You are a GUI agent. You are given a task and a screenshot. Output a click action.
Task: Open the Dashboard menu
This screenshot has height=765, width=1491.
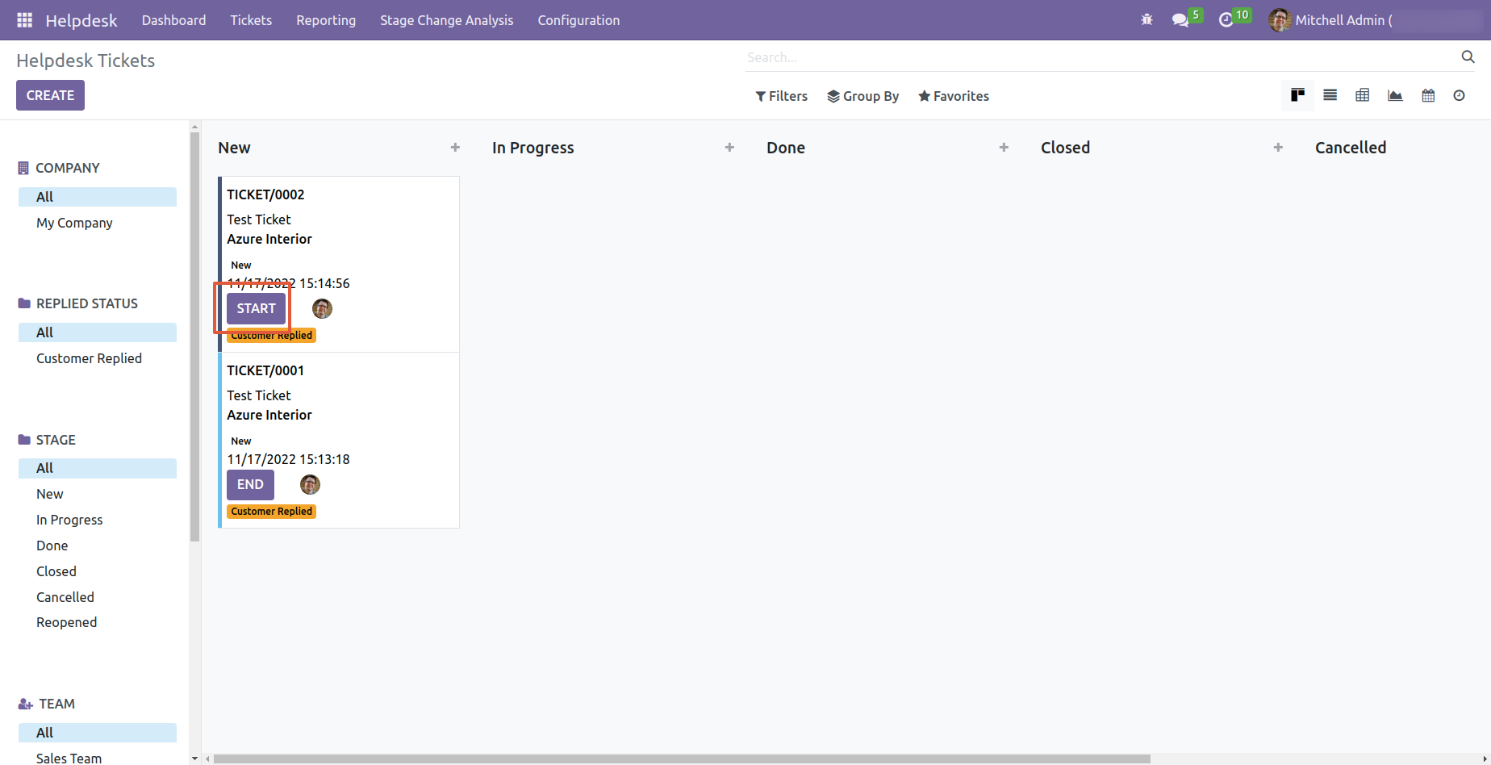click(x=173, y=20)
